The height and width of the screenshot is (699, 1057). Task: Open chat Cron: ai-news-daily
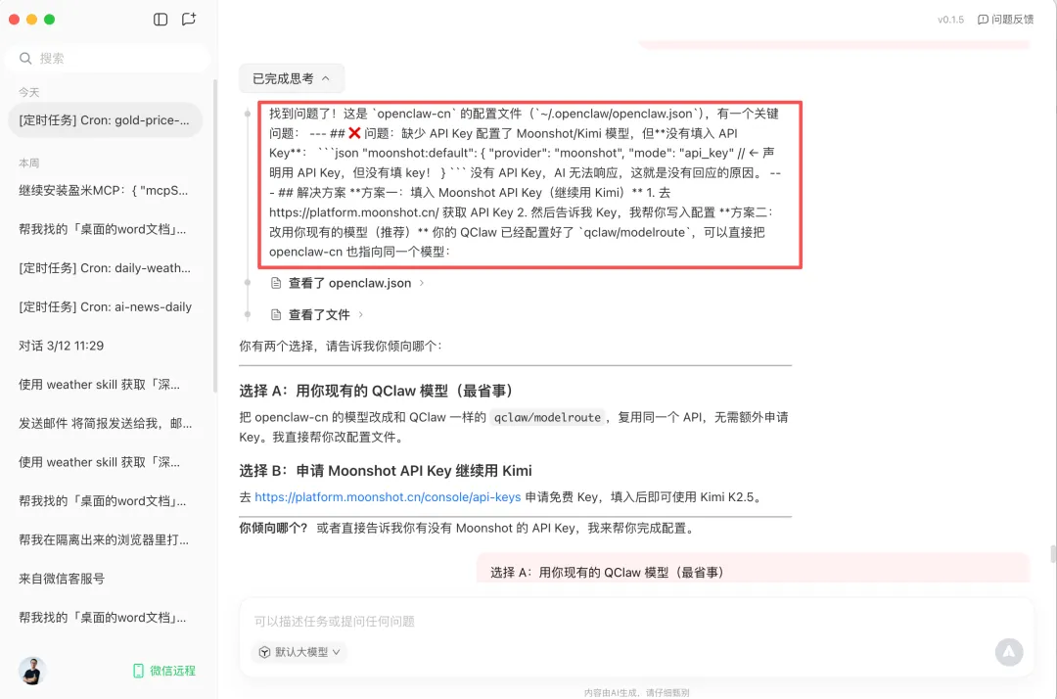(105, 306)
